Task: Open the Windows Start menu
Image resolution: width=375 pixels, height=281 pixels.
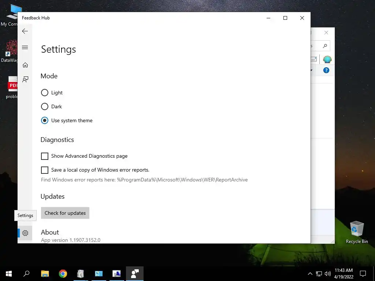Action: [x=9, y=274]
